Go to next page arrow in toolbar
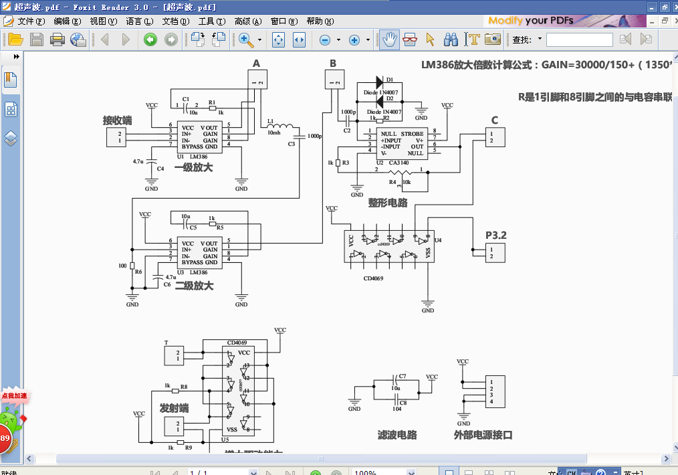The image size is (678, 475). (x=126, y=39)
